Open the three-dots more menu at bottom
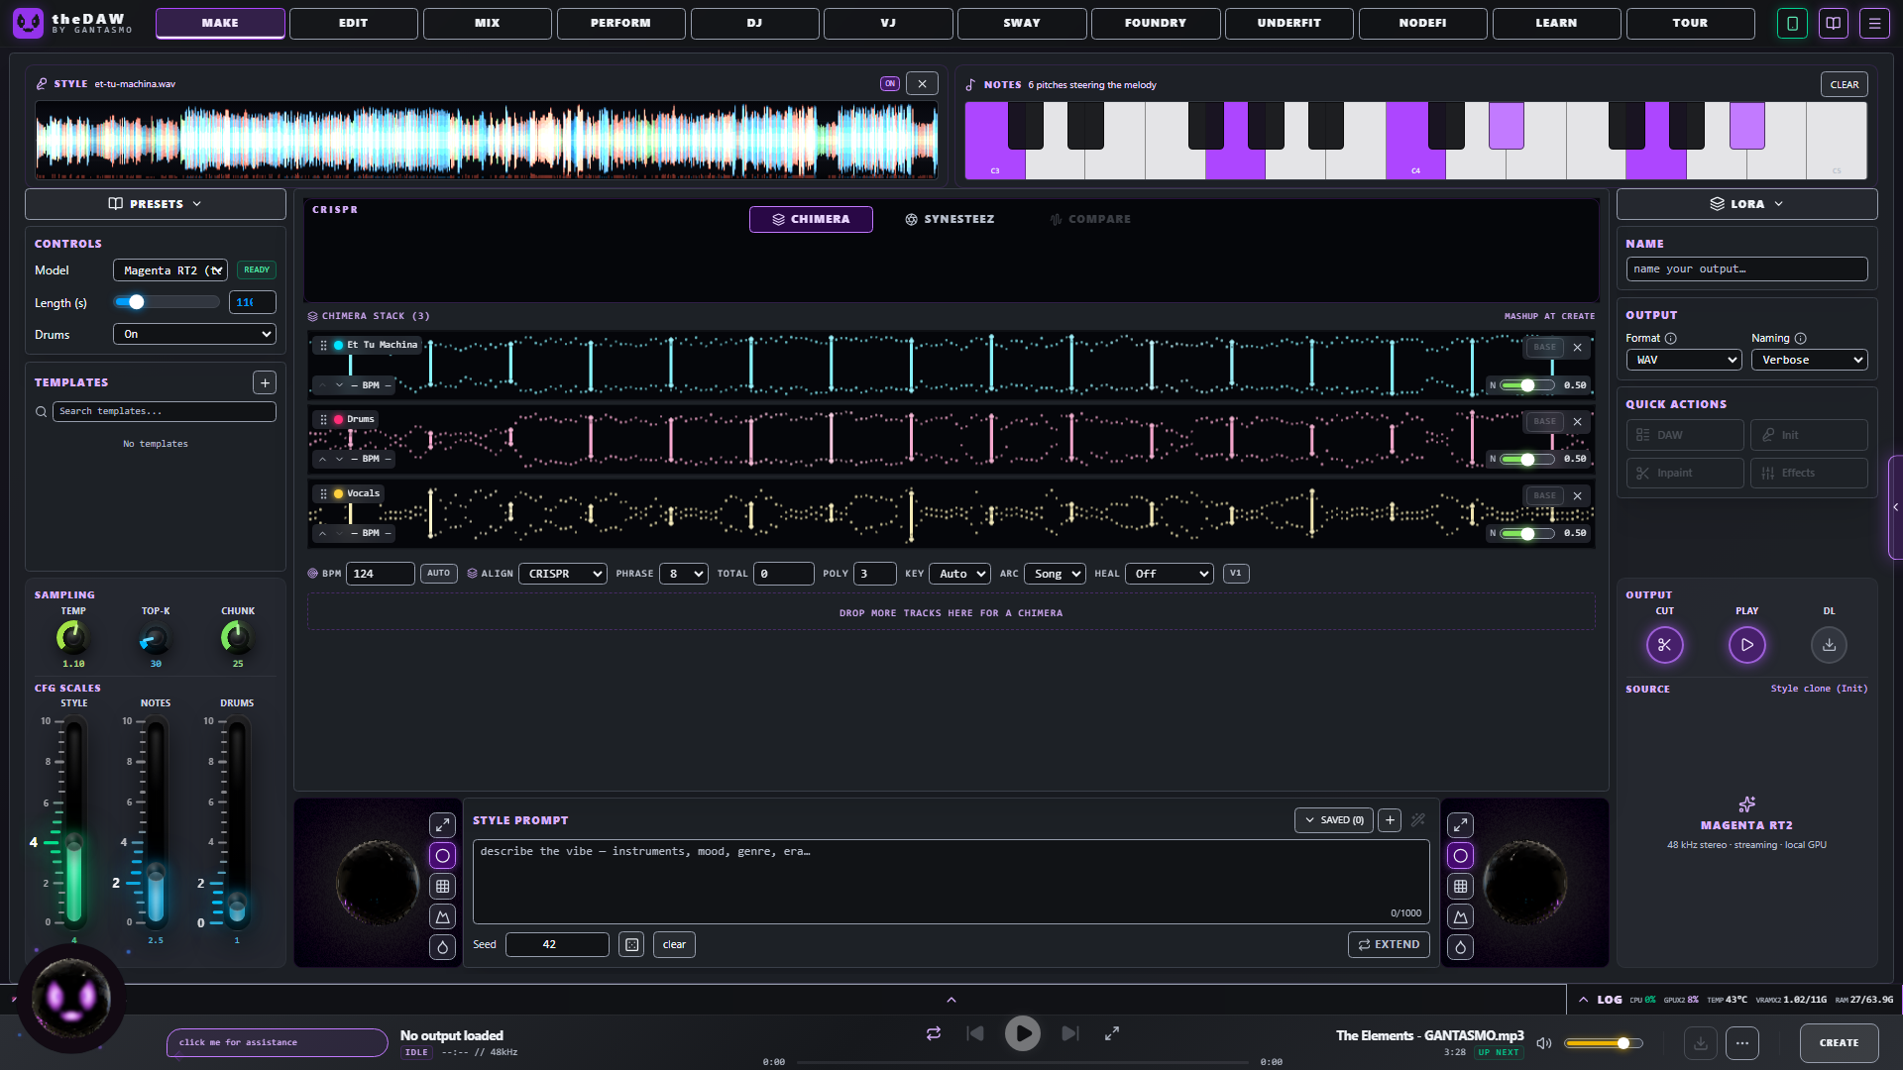Image resolution: width=1903 pixels, height=1070 pixels. (x=1742, y=1043)
